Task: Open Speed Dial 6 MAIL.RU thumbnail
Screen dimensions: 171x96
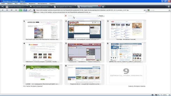Action: pos(126,52)
